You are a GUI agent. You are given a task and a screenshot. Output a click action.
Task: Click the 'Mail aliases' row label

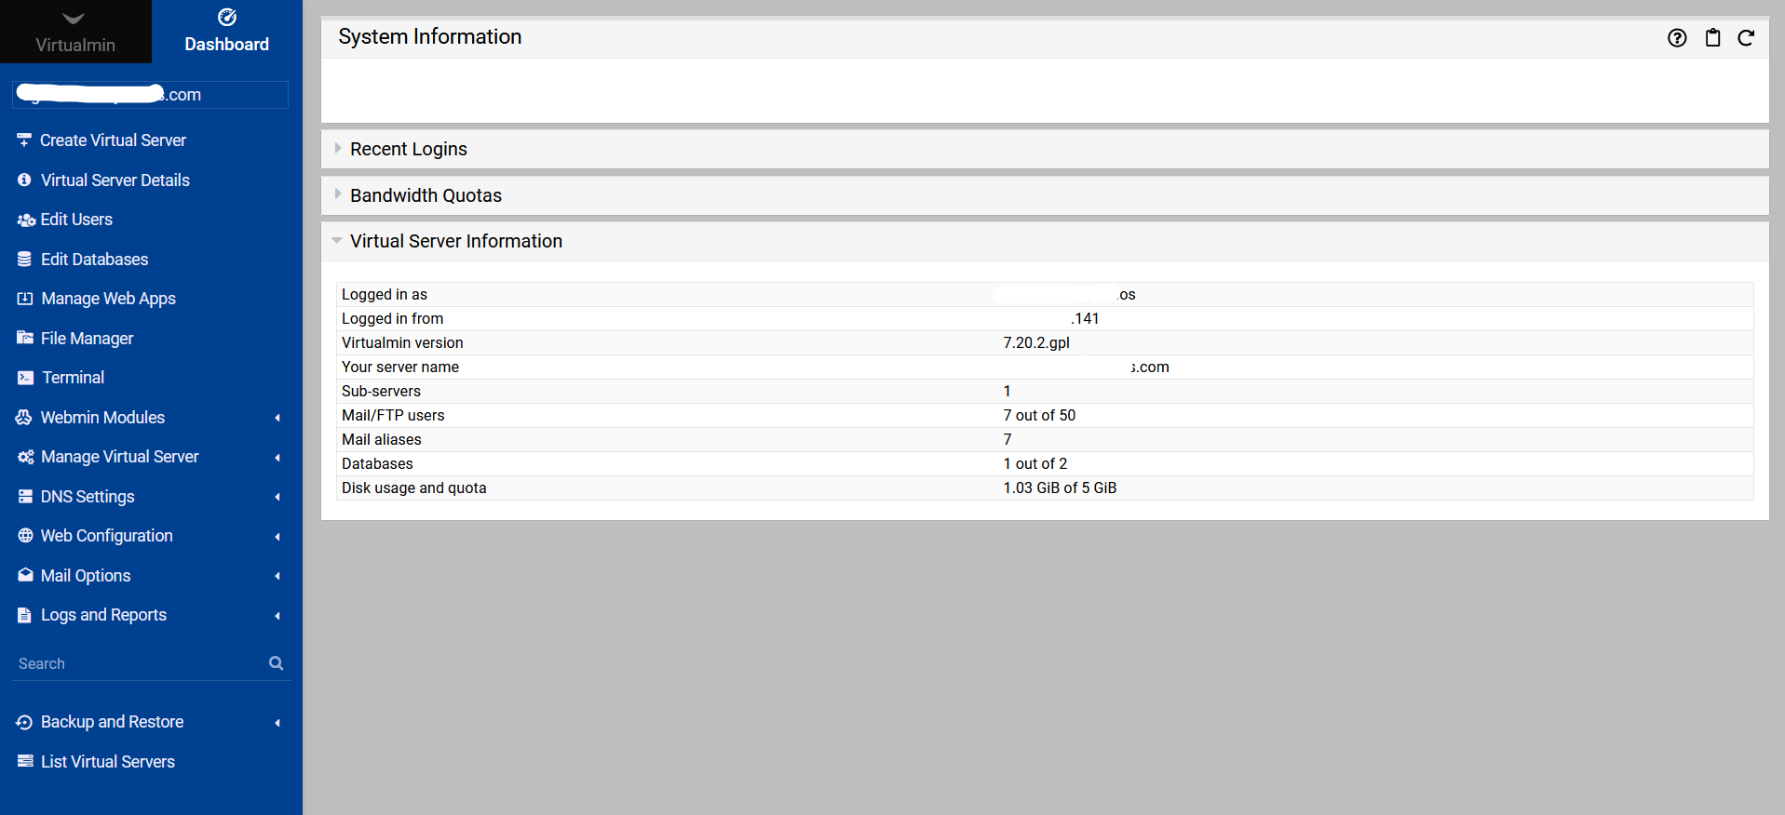[x=382, y=440]
